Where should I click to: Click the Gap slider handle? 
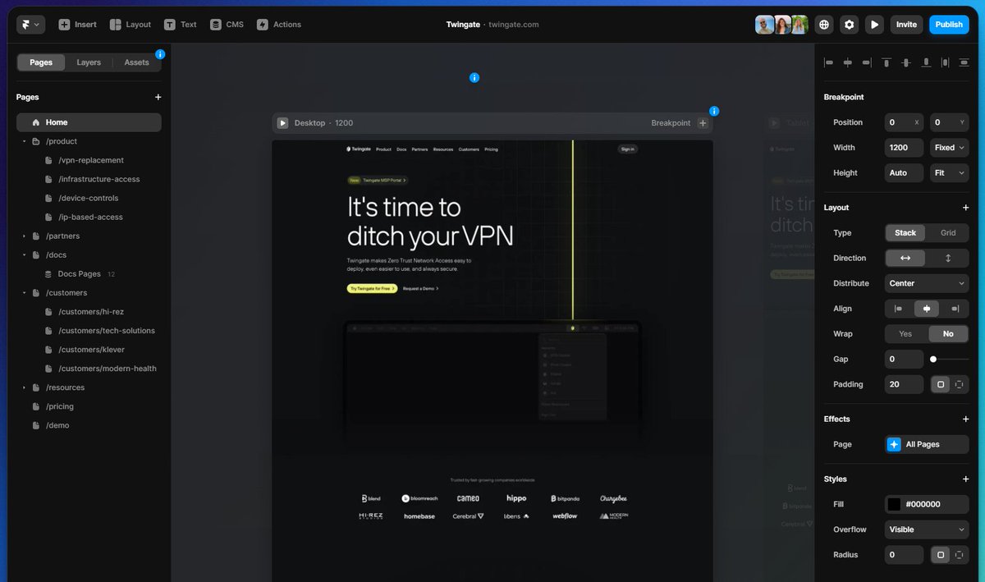pyautogui.click(x=933, y=360)
